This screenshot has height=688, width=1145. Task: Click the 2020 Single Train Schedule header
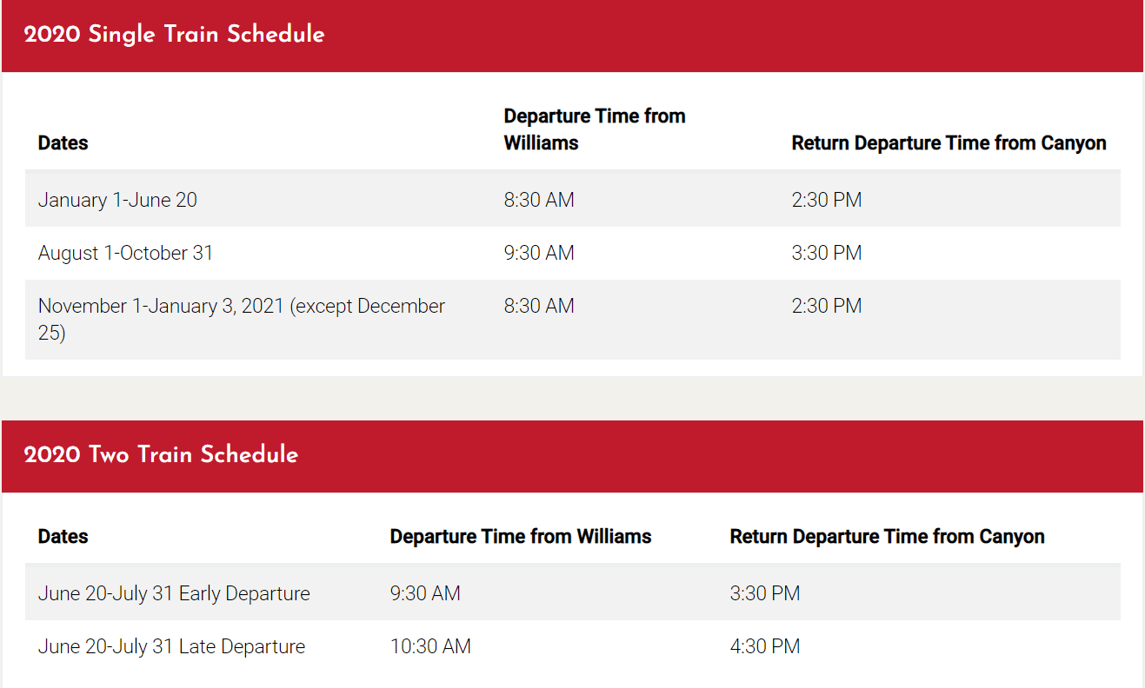(174, 35)
